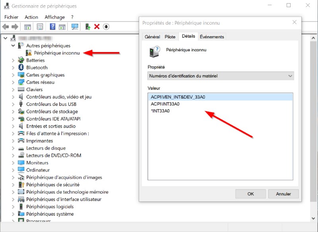The height and width of the screenshot is (232, 318).
Task: Click the Back arrow toolbar icon
Action: (6, 27)
